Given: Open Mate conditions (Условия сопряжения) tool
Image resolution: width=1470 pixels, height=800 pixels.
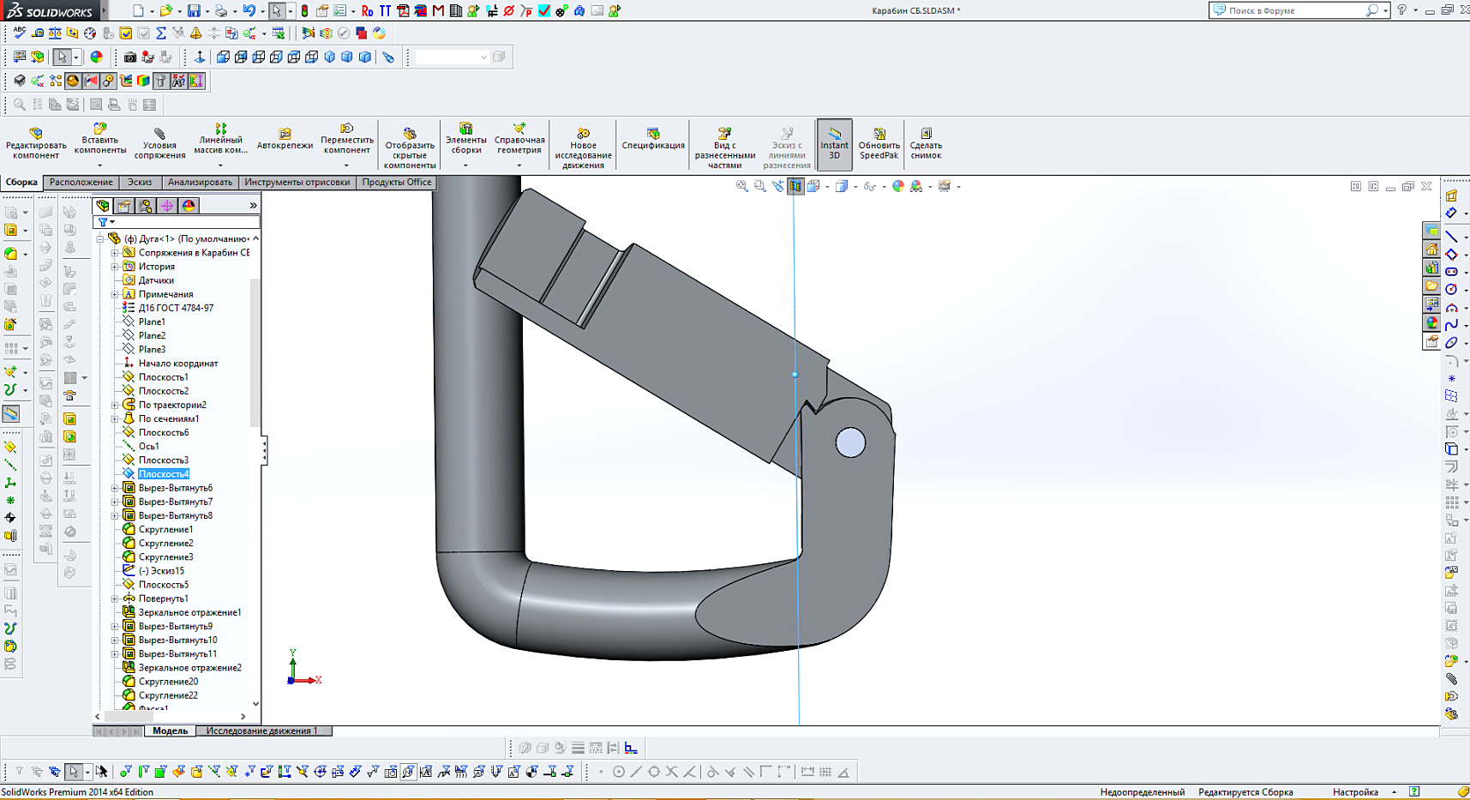Looking at the screenshot, I should (159, 143).
